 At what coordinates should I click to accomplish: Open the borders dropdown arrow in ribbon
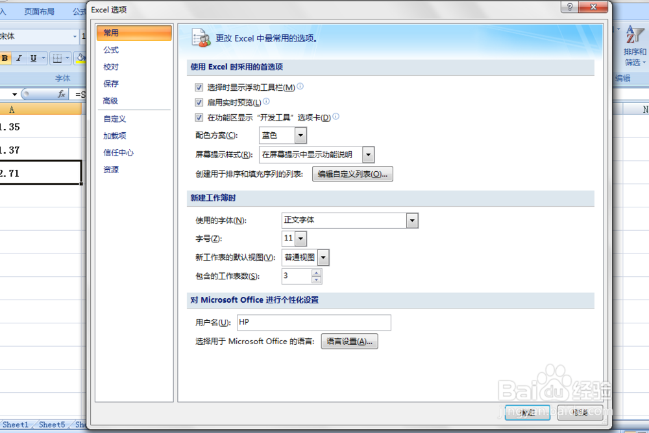[x=67, y=58]
